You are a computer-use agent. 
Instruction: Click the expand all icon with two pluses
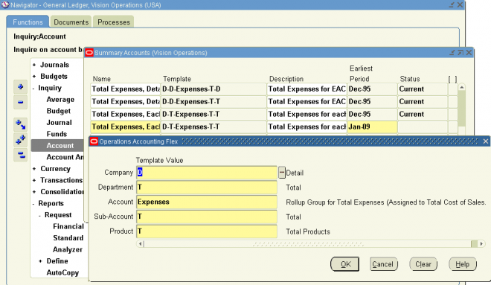tap(20, 140)
